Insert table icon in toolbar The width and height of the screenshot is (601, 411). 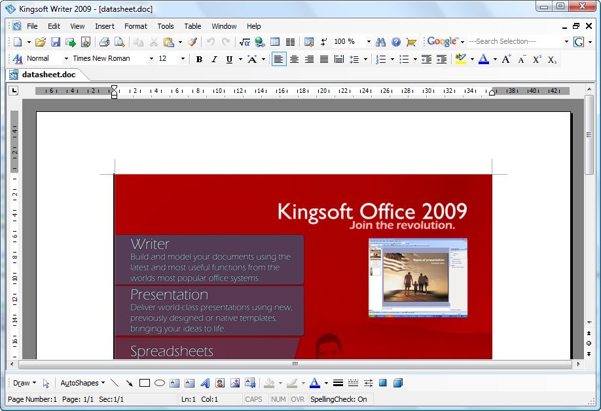click(x=275, y=42)
